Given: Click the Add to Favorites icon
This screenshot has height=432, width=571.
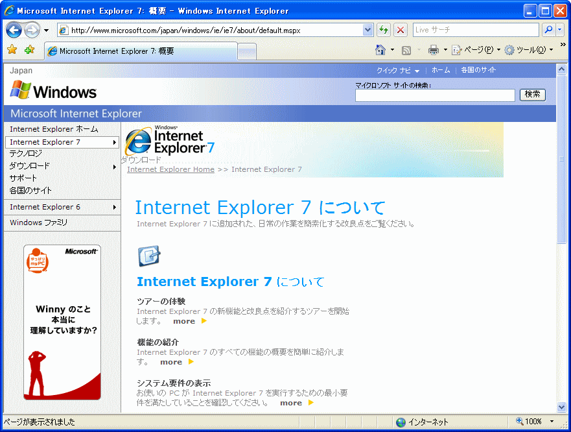Looking at the screenshot, I should (30, 49).
